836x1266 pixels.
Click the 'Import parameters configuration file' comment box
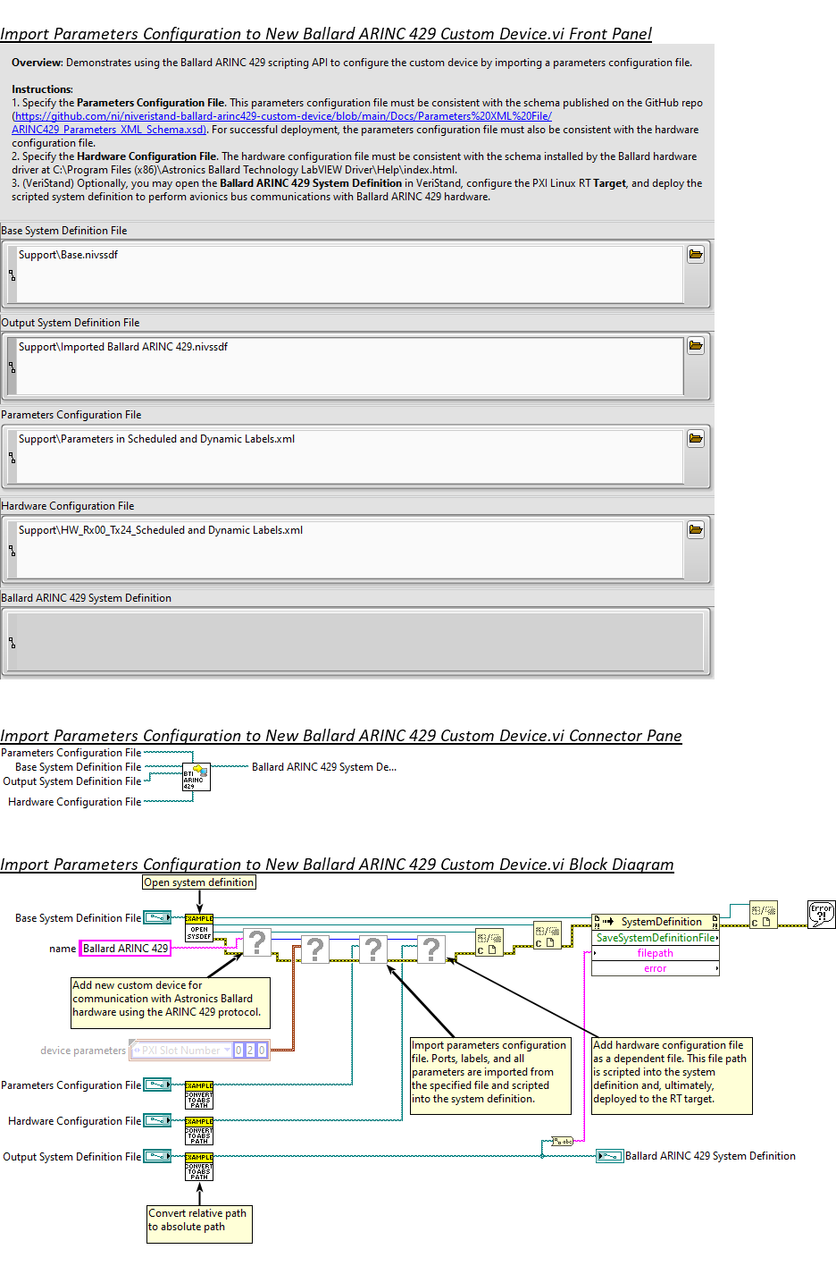click(490, 1076)
